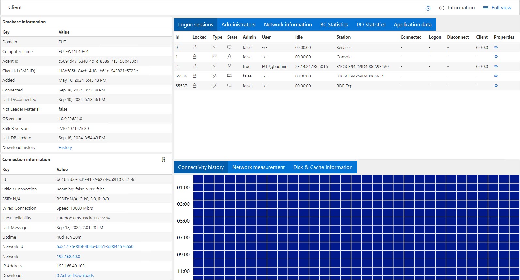Image resolution: width=520 pixels, height=280 pixels.
Task: Click user state icon in Console row
Action: tap(229, 57)
